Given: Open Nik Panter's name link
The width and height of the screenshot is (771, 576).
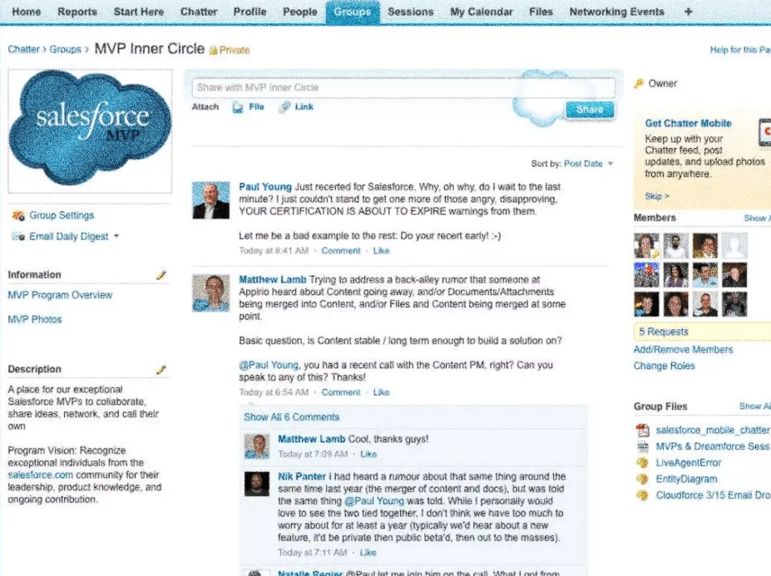Looking at the screenshot, I should (301, 476).
